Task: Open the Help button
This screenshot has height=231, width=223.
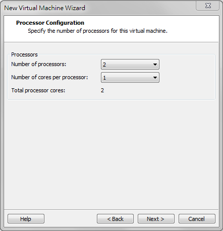Action: tap(26, 219)
